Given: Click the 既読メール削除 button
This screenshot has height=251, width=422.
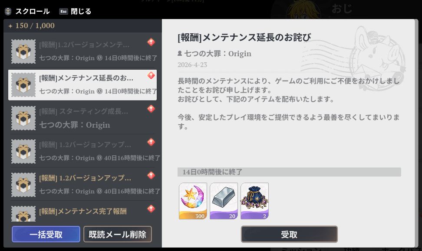Looking at the screenshot, I should pyautogui.click(x=118, y=235).
